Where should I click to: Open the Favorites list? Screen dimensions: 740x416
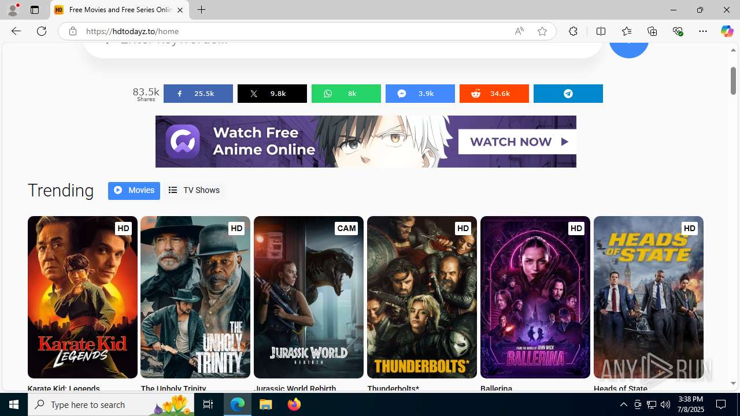[626, 31]
